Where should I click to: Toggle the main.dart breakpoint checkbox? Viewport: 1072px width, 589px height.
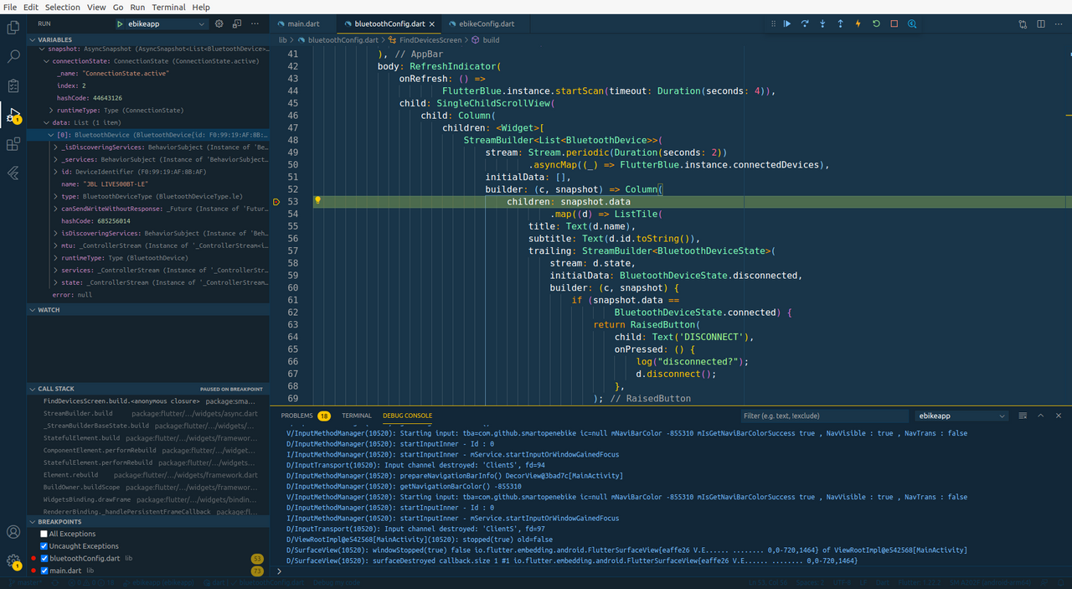[44, 571]
